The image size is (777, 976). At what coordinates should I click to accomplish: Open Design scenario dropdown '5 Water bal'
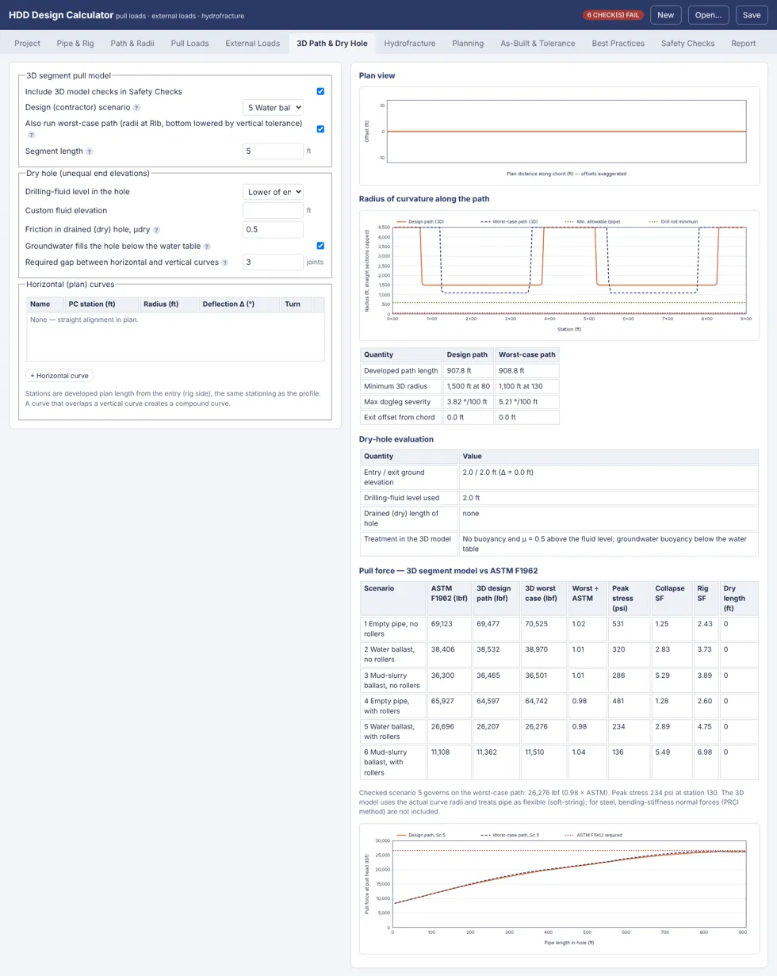[273, 107]
